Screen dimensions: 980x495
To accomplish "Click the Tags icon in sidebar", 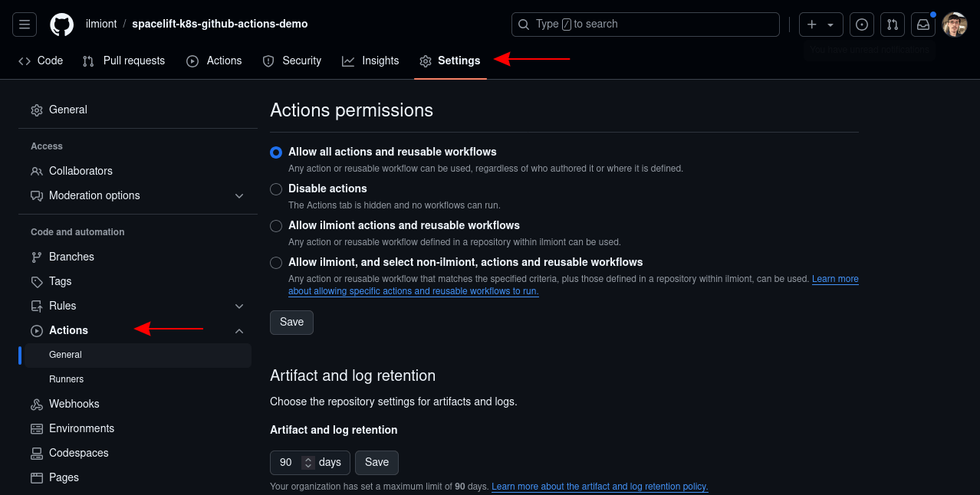I will point(37,281).
